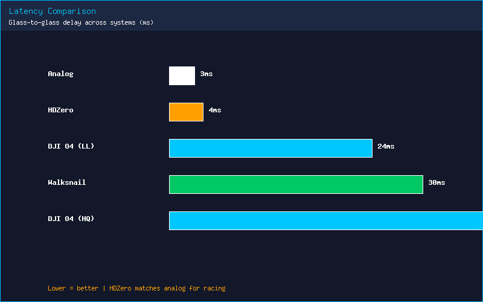Click the white Analog latency bar
Image resolution: width=483 pixels, height=302 pixels.
[x=182, y=76]
